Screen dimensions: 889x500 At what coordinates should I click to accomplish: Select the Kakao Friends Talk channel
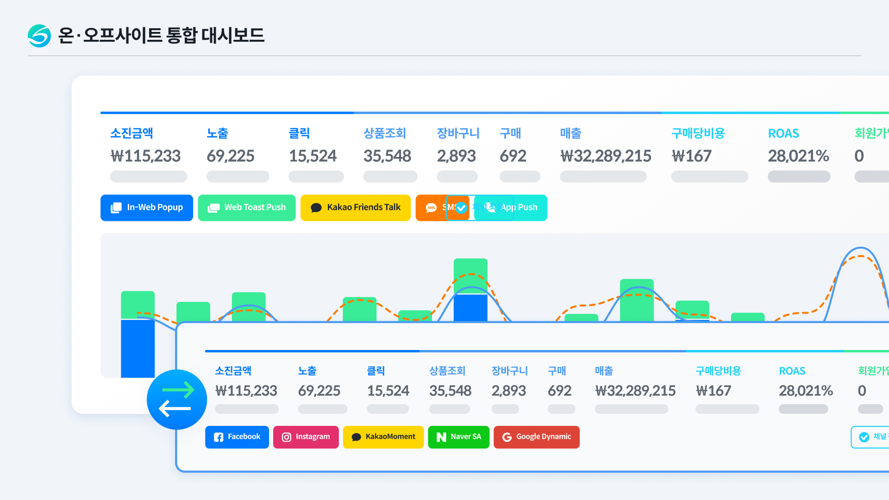pos(356,208)
